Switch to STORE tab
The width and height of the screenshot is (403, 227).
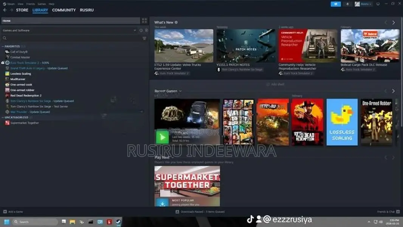click(x=22, y=10)
